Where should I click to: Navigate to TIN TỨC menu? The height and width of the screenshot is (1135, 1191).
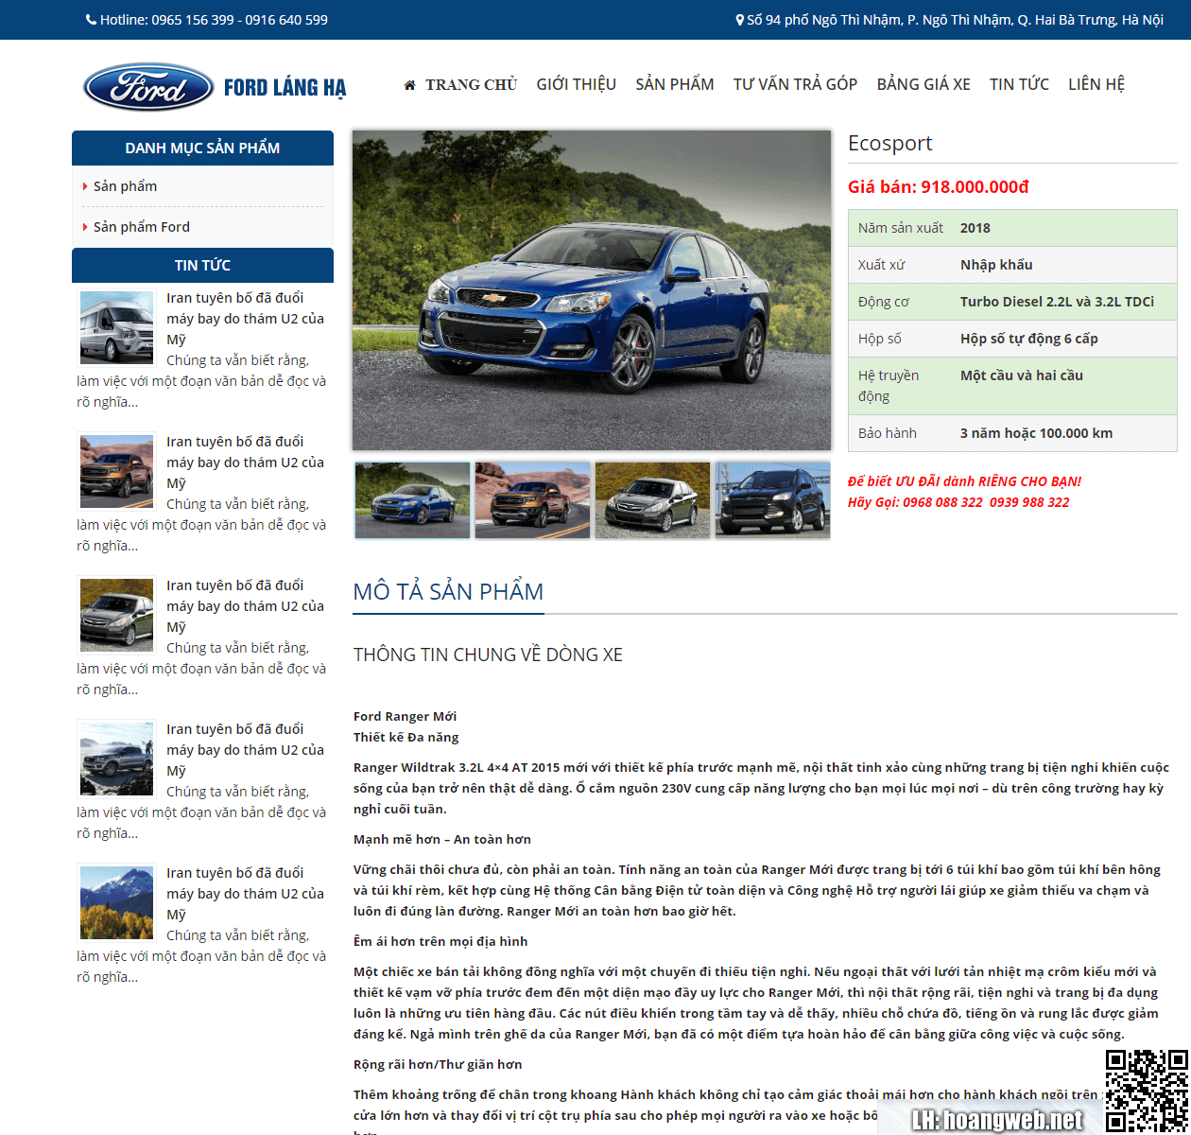1019,84
